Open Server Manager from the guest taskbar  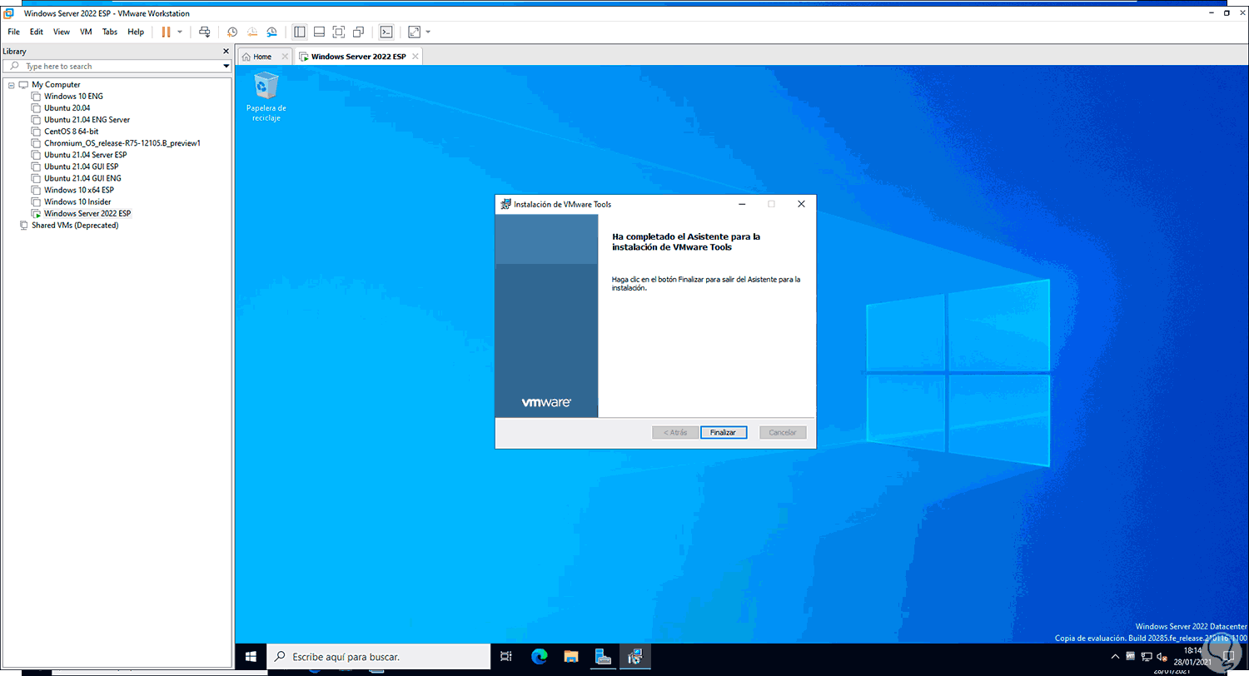604,657
